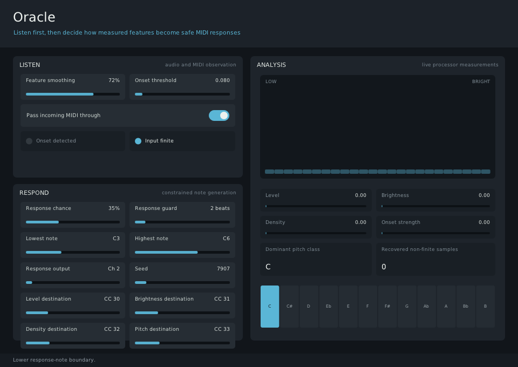Viewport: 518px width, 367px height.
Task: Select the C# pitch class key
Action: 289,307
